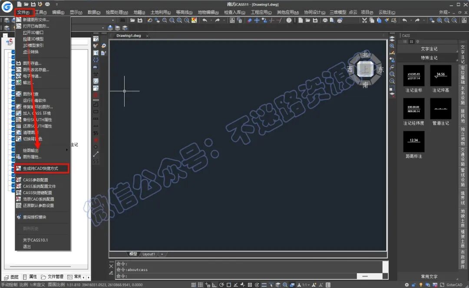The width and height of the screenshot is (469, 288).
Task: Select 打开已有图形 from the menu
Action: [x=43, y=26]
